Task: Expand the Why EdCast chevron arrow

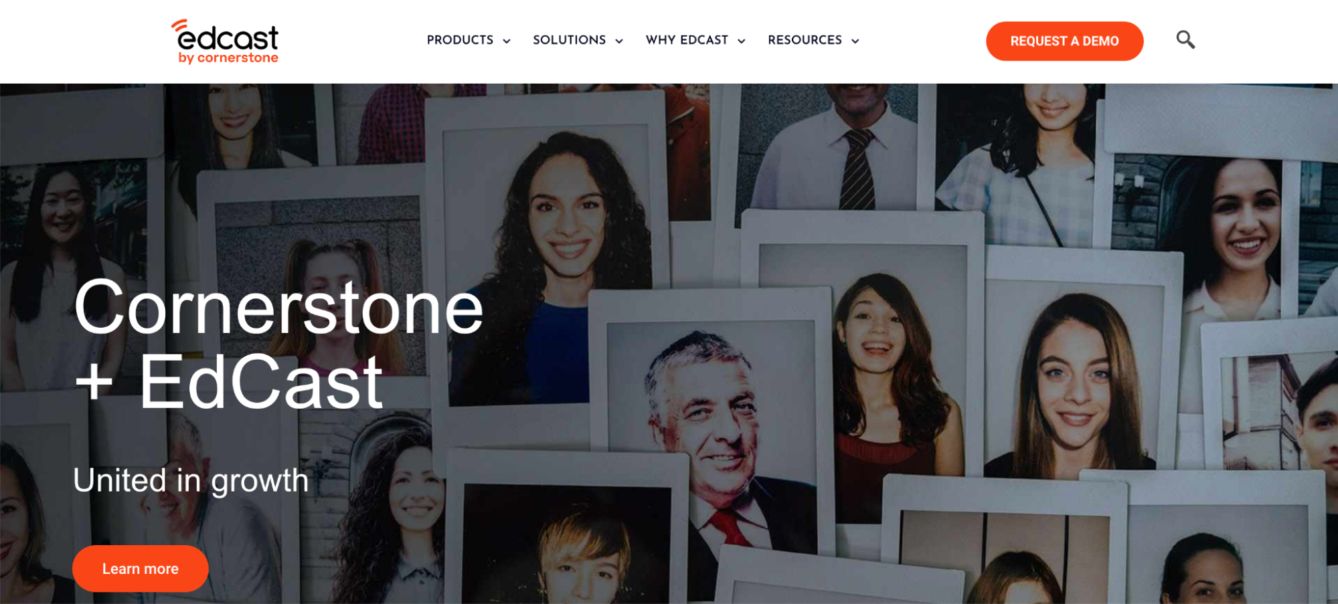Action: coord(742,41)
